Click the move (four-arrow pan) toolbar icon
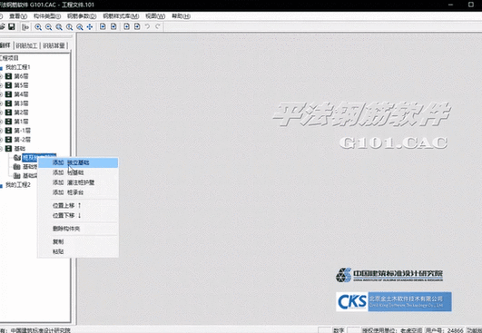Screen dimensions: 482x333 [90, 27]
